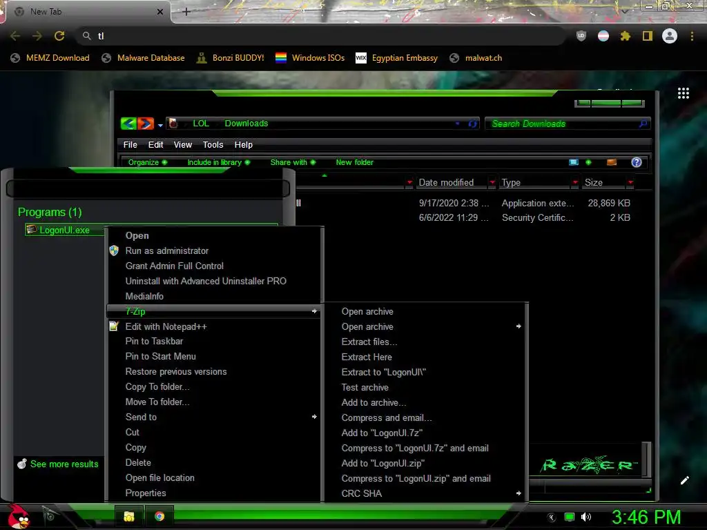Click the Chrome forward arrow
Screen dimensions: 707x530
(37, 36)
